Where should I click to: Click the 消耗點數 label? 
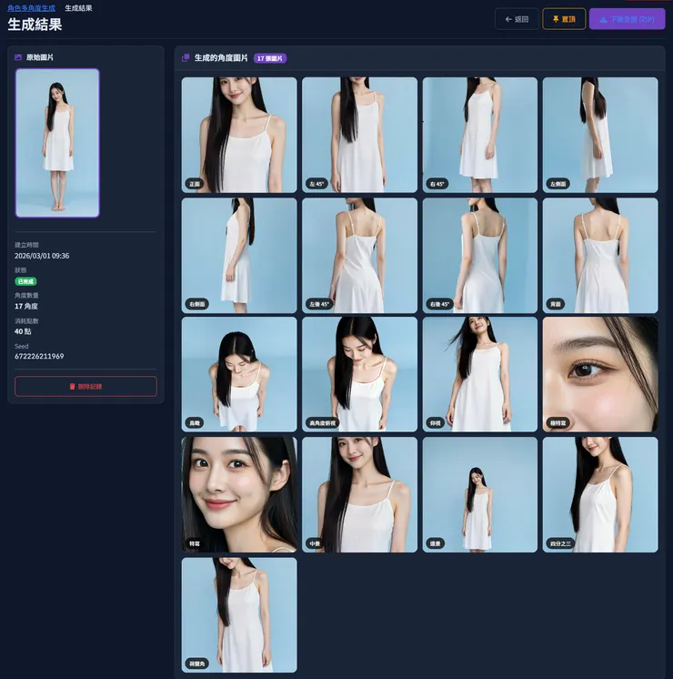pyautogui.click(x=27, y=321)
